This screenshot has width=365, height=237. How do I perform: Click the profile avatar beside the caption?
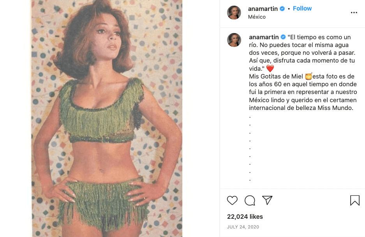234,40
